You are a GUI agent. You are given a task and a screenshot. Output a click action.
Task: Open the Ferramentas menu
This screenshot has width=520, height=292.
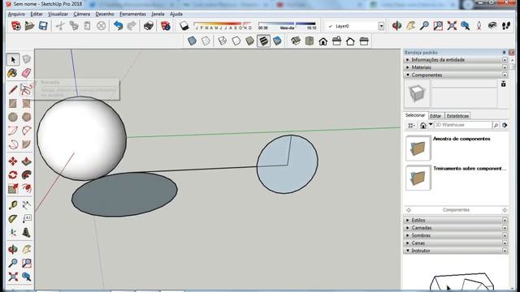click(132, 14)
